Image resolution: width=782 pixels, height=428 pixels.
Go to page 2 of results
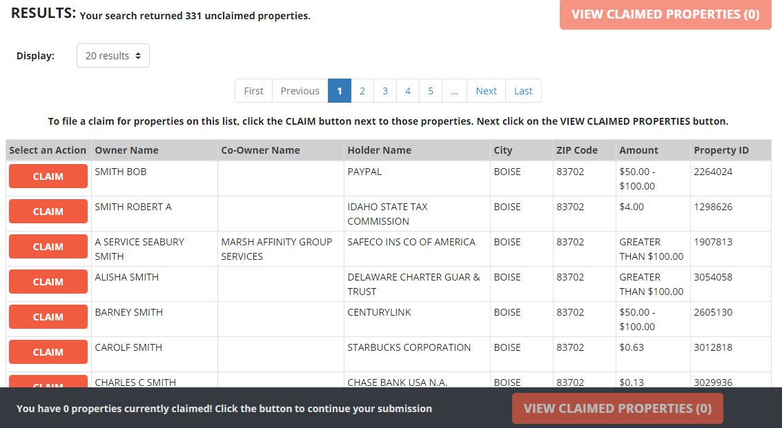click(x=362, y=90)
